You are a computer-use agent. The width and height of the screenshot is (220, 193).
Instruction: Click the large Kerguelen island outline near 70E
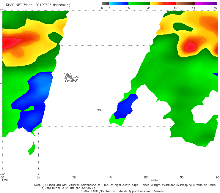(71, 77)
